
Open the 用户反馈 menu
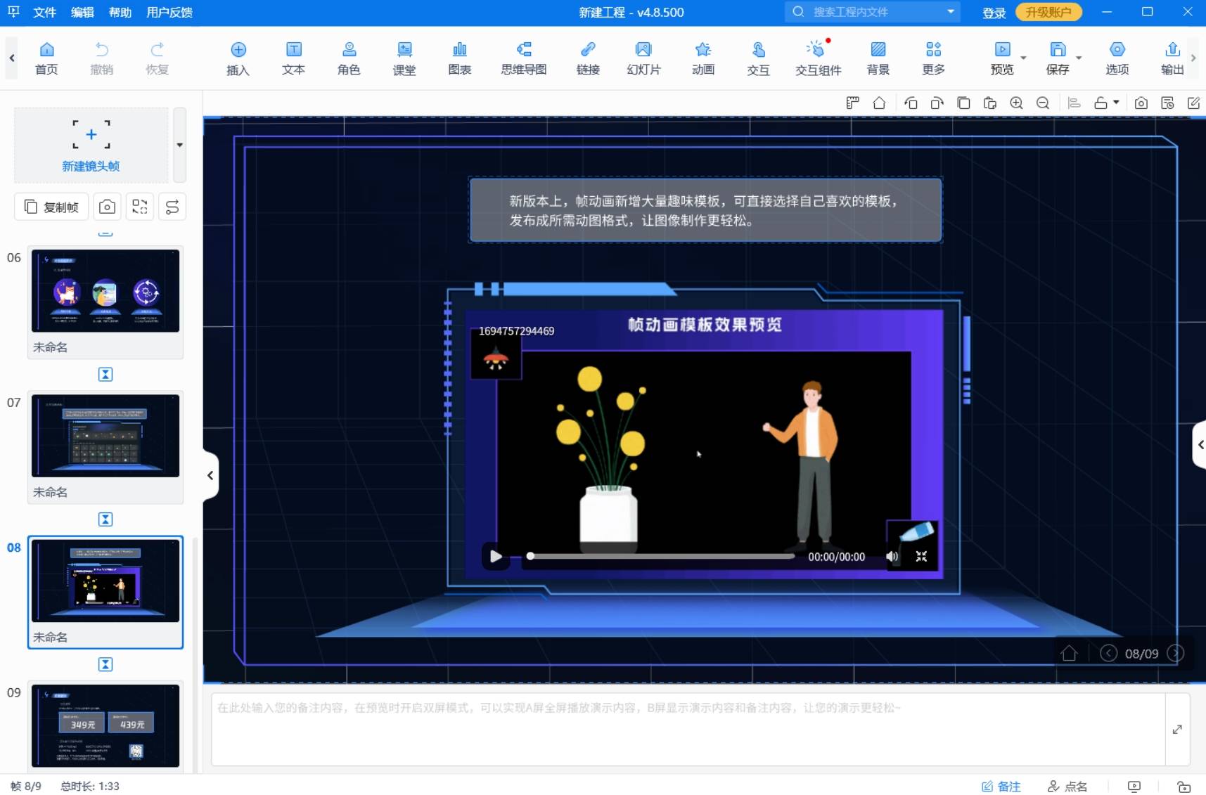click(x=169, y=12)
